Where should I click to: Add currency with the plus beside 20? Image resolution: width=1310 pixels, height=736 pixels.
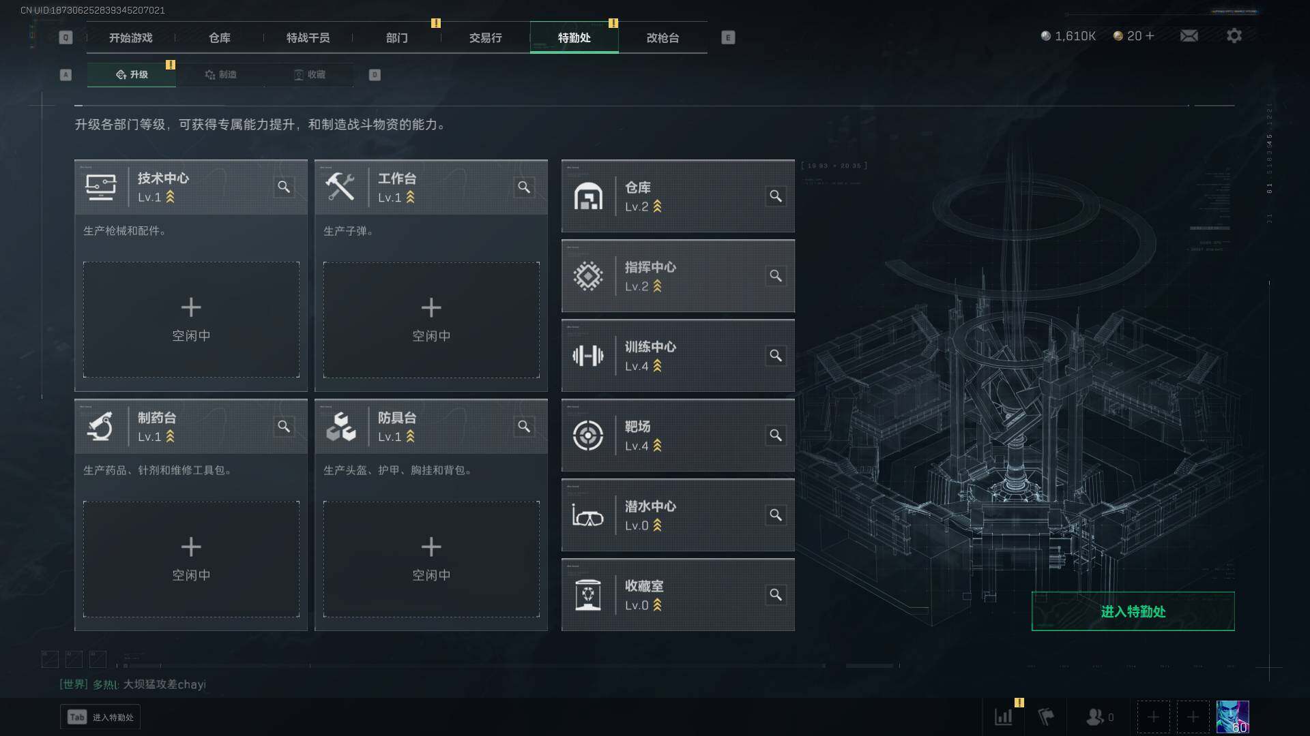1150,35
